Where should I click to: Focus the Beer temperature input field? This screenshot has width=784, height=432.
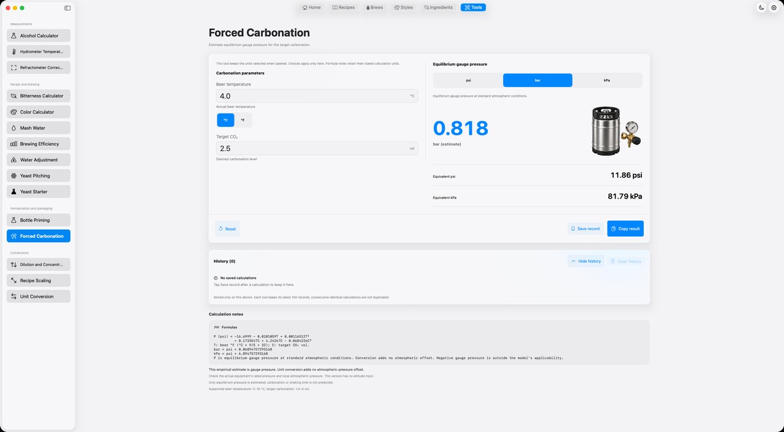(317, 96)
